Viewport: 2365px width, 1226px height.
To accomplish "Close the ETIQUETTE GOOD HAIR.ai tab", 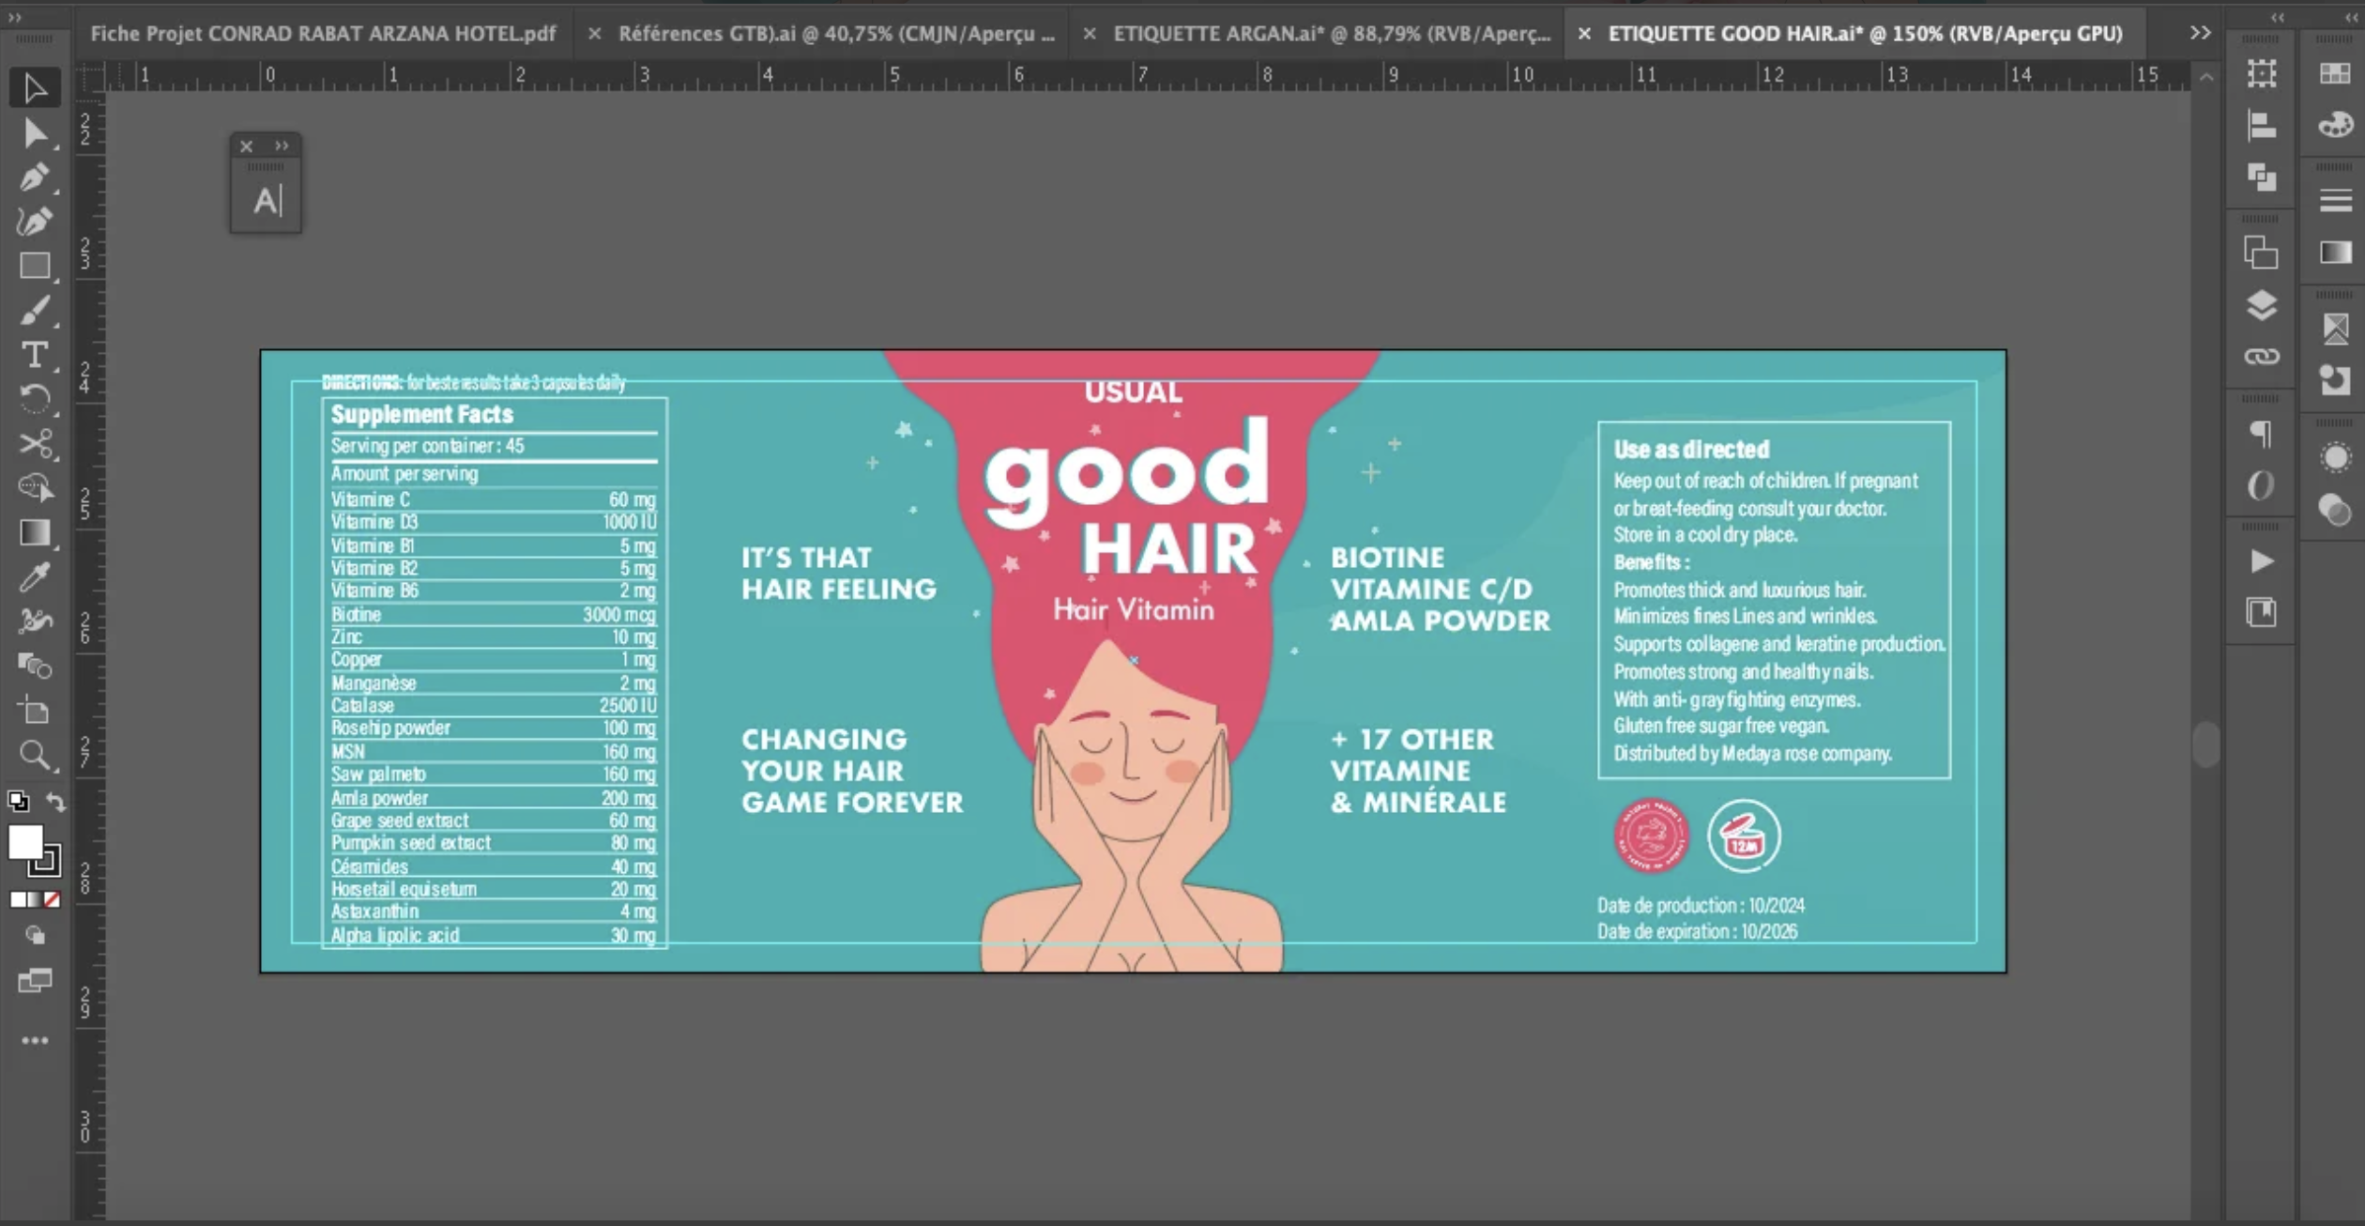I will pyautogui.click(x=1584, y=34).
